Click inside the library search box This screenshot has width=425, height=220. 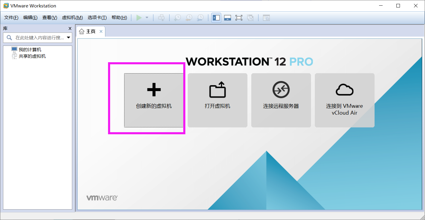37,38
